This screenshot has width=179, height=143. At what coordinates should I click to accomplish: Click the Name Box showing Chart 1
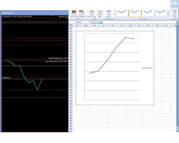79,22
